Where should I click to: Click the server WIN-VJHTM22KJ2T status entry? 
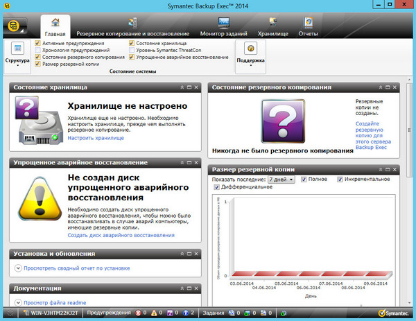tap(51, 313)
